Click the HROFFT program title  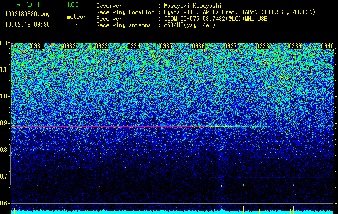[x=33, y=4]
